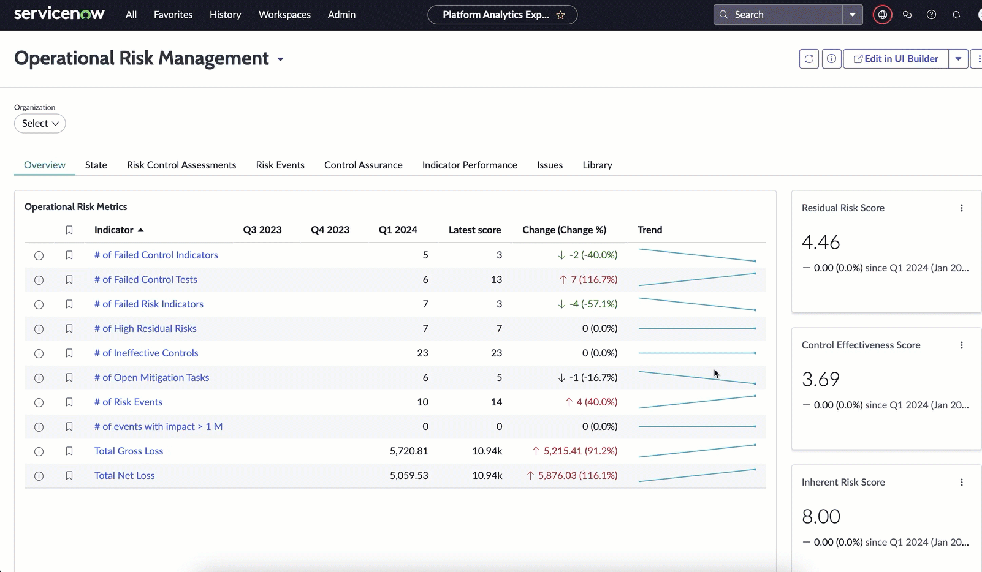Viewport: 982px width, 572px height.
Task: Open the # of events with impact > 1 M link
Action: (158, 426)
